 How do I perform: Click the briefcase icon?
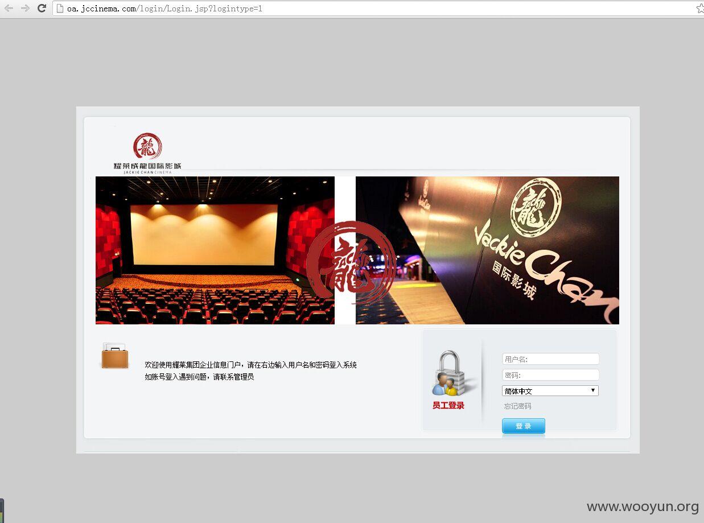(x=114, y=356)
